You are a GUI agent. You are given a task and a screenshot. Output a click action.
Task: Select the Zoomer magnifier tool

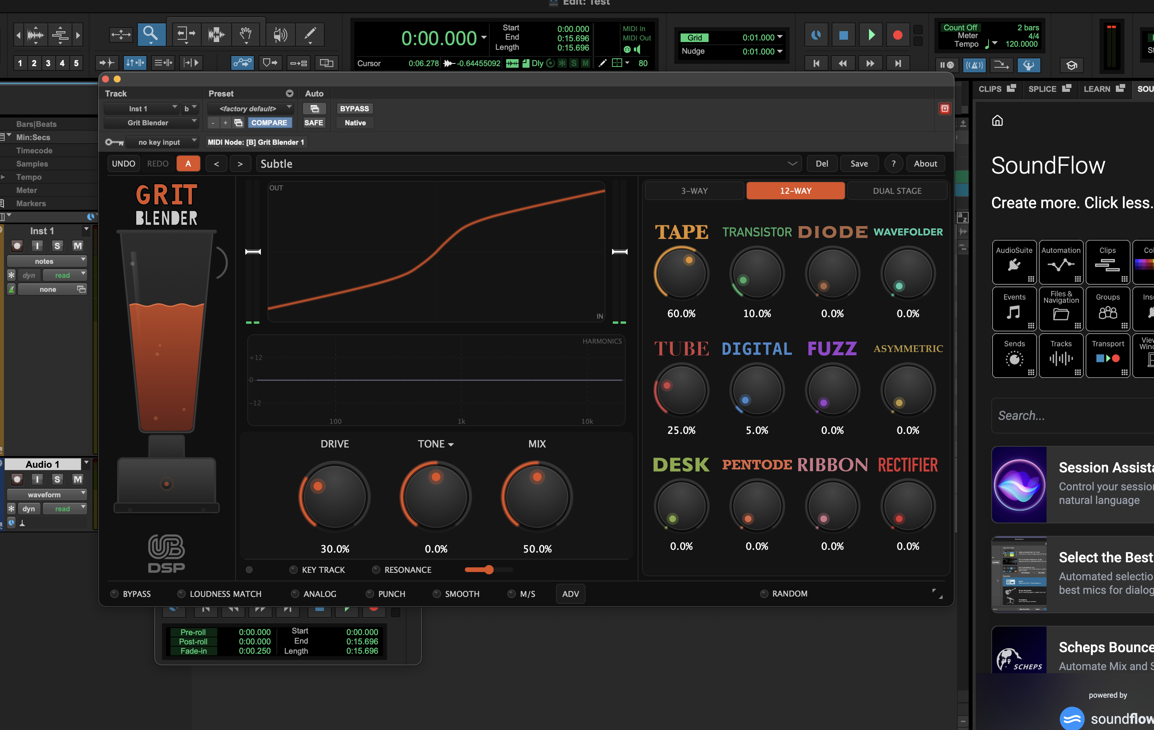click(151, 34)
